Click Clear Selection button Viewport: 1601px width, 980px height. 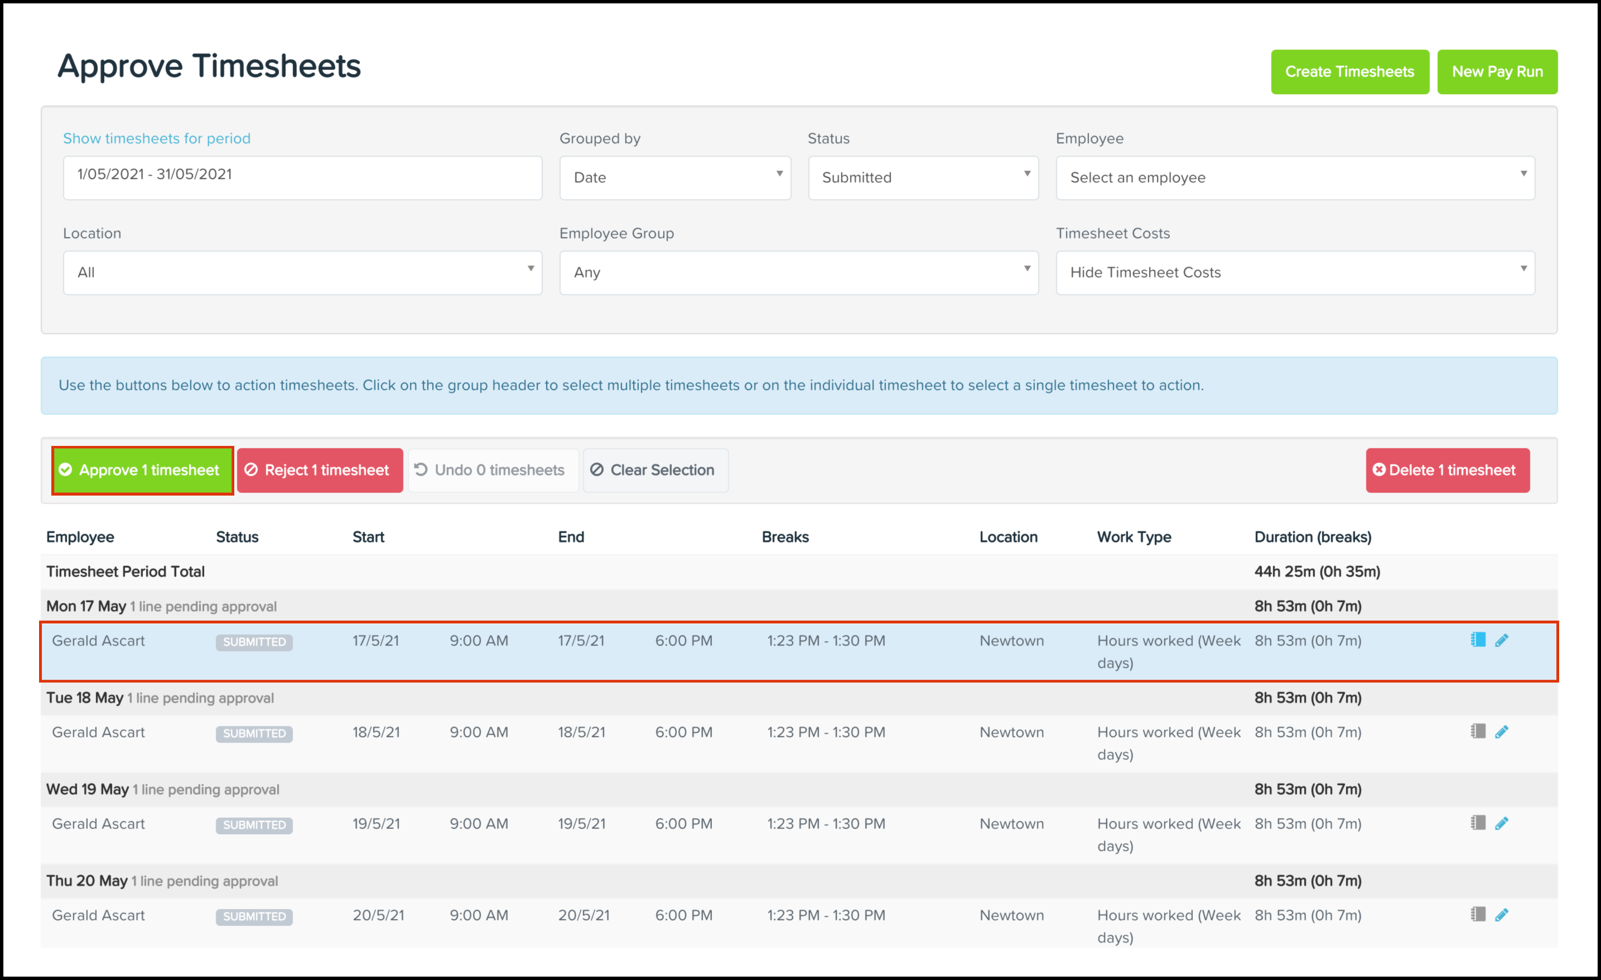coord(655,470)
